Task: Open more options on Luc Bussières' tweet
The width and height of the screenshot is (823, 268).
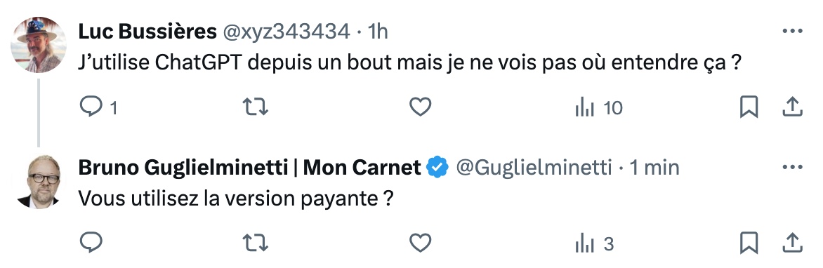Action: tap(792, 32)
